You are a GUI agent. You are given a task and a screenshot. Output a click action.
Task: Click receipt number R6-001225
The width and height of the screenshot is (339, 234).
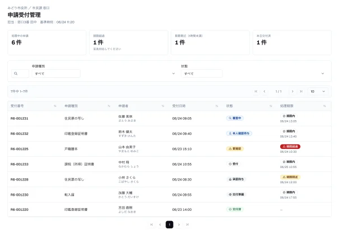coord(19,149)
